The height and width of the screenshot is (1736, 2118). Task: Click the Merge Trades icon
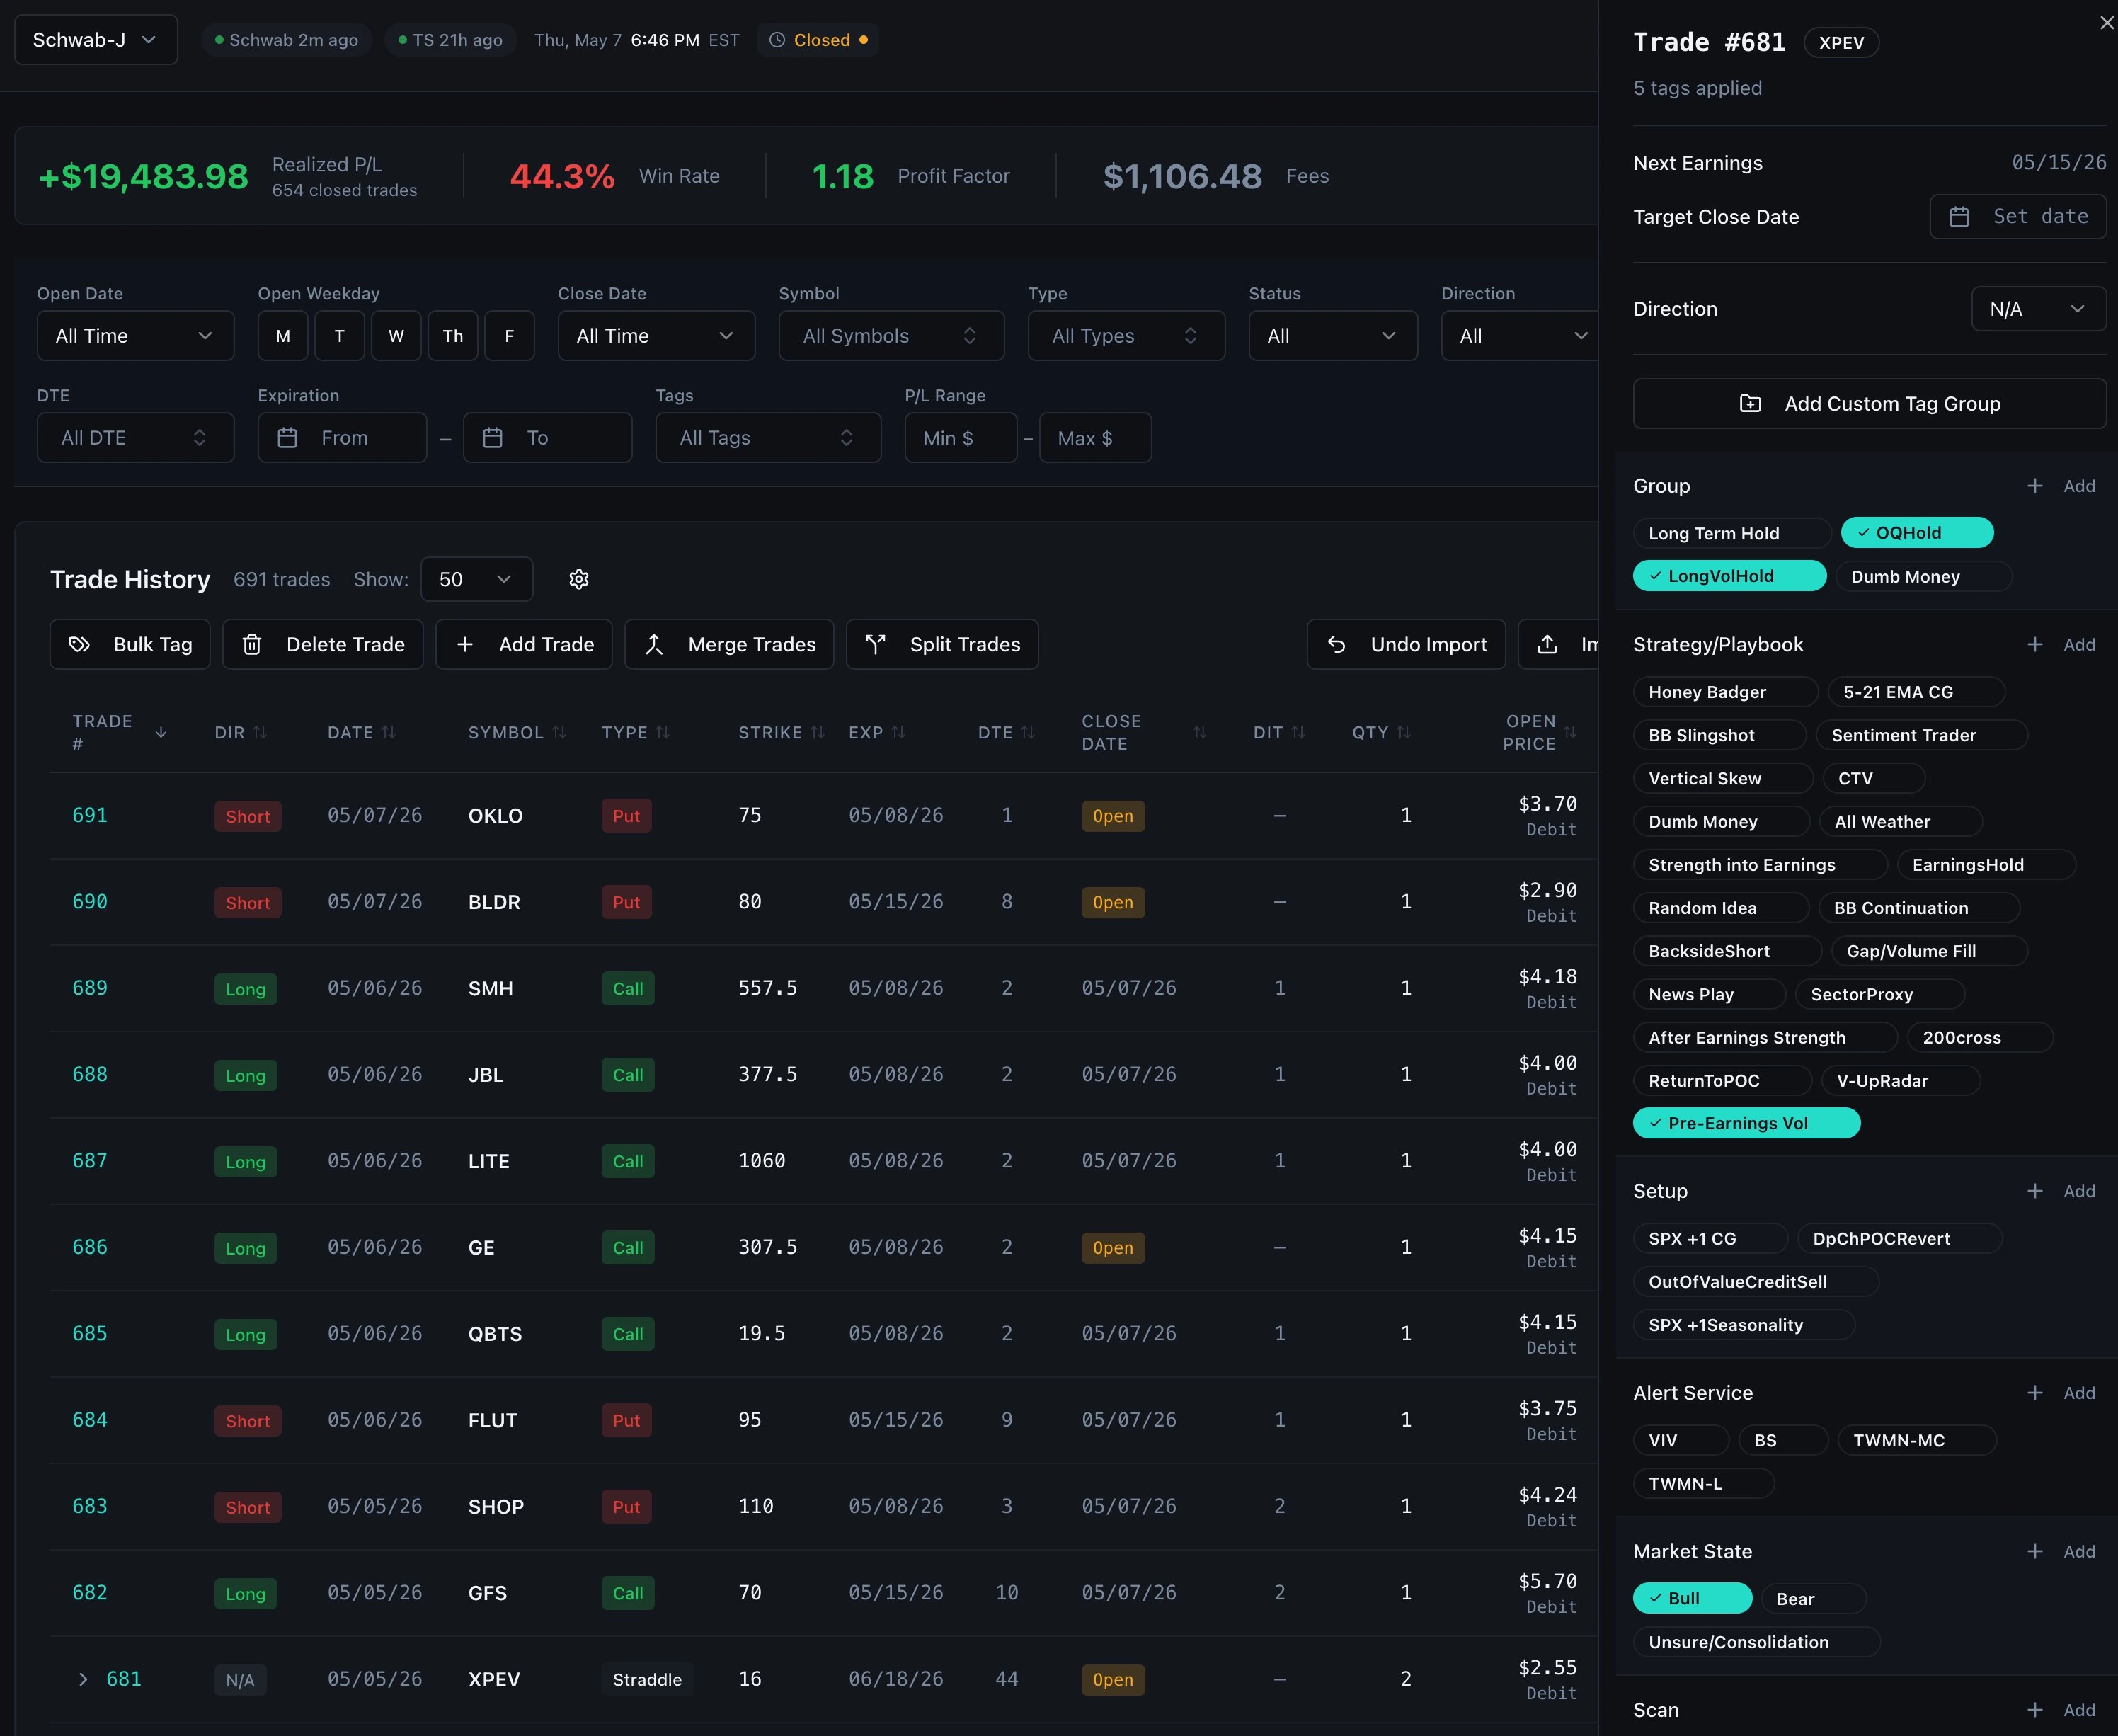(654, 644)
